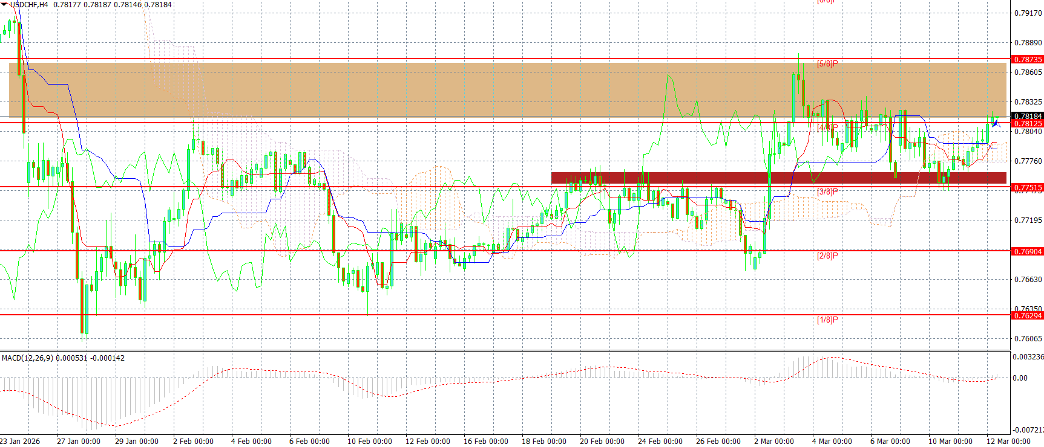The image size is (1044, 447).
Task: Click the 10 Mar 00:00 time label
Action: pyautogui.click(x=950, y=442)
